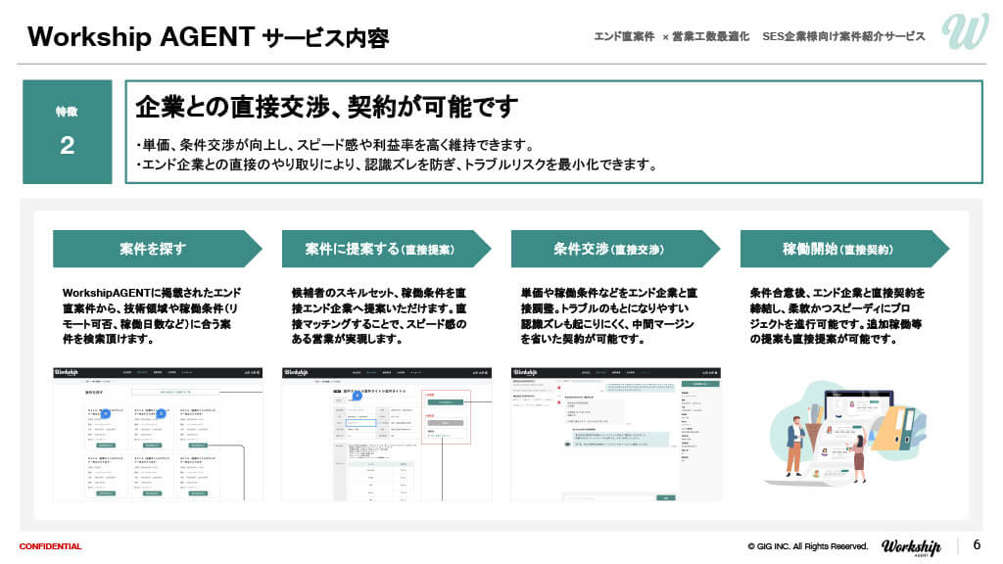Click the page number 6
1003x564 pixels.
(x=977, y=544)
